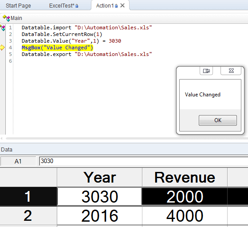
Task: Click OK in the message box
Action: (218, 120)
